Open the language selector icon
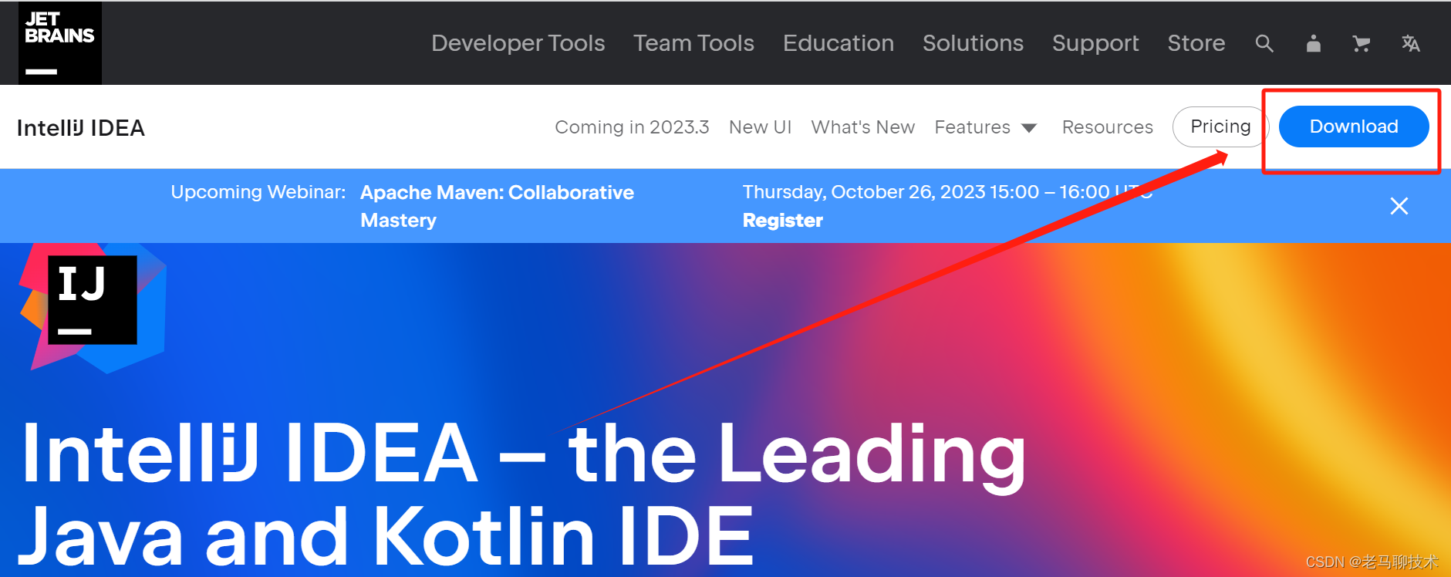 1410,43
